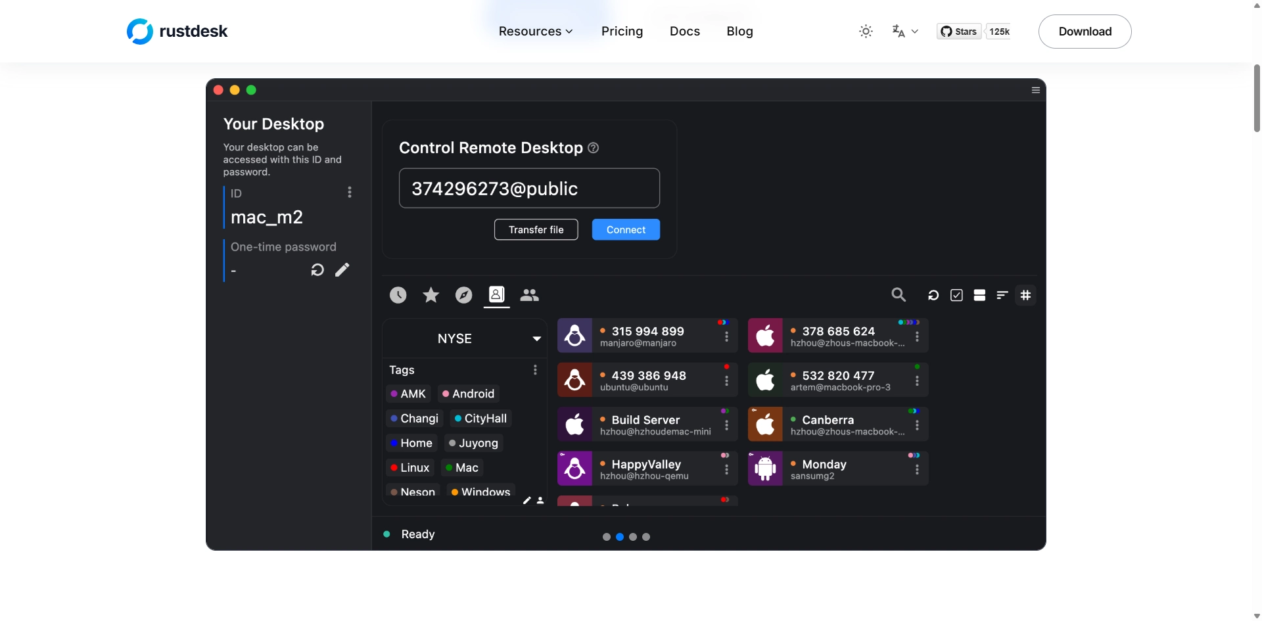Switch to Discovered compass tab
1262x621 pixels.
(463, 295)
